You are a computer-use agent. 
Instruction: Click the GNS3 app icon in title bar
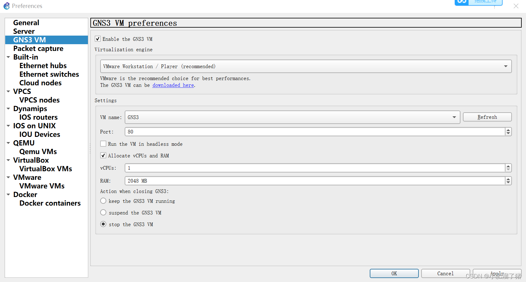6,6
